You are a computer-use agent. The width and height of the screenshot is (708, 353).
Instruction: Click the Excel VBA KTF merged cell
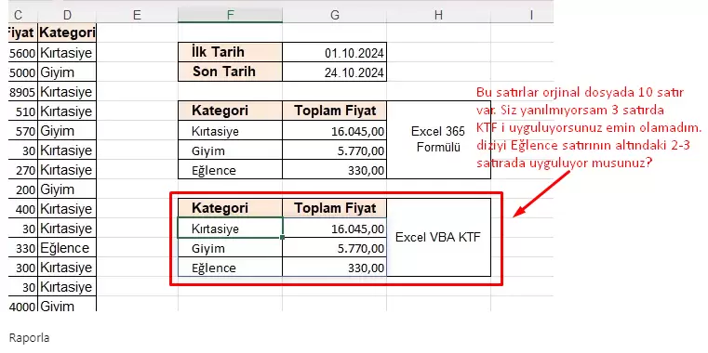click(438, 237)
